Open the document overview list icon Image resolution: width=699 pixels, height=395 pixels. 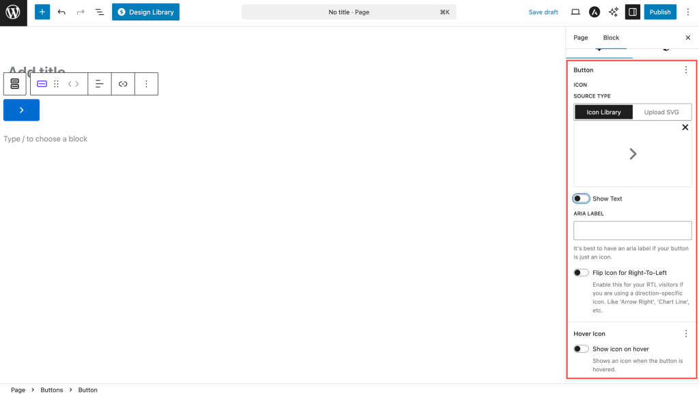[100, 12]
